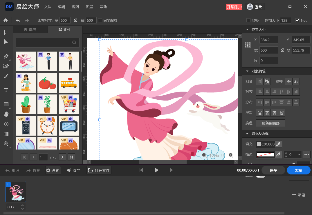312x215 pixels.
Task: Select the Text tool
Action: [6, 90]
